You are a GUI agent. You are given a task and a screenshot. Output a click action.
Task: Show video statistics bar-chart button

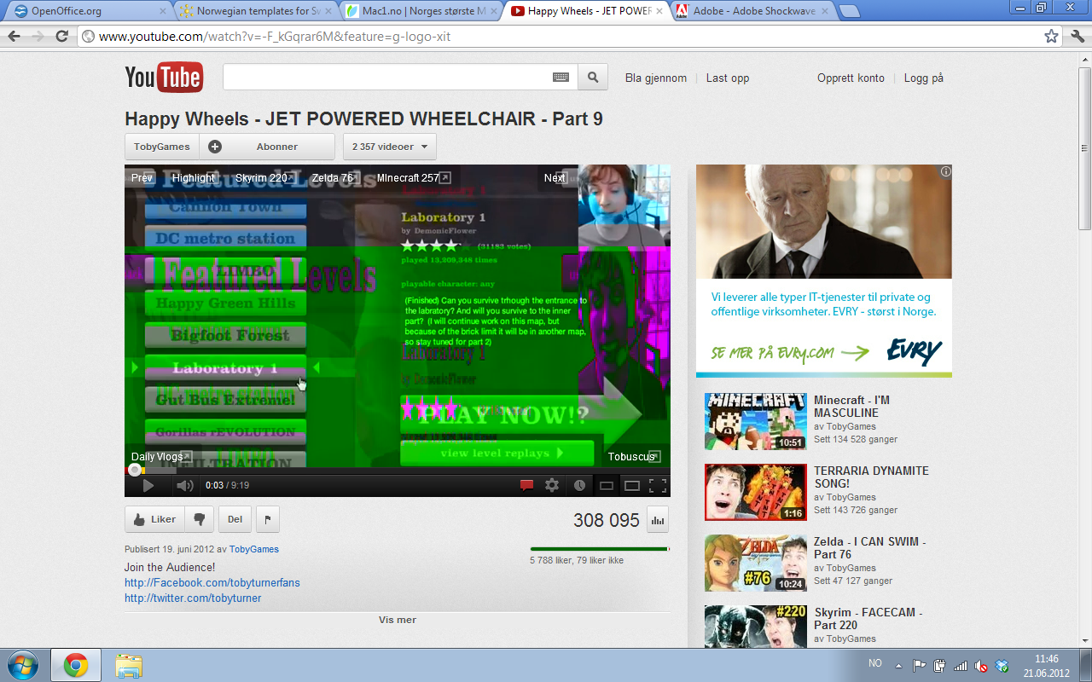658,520
